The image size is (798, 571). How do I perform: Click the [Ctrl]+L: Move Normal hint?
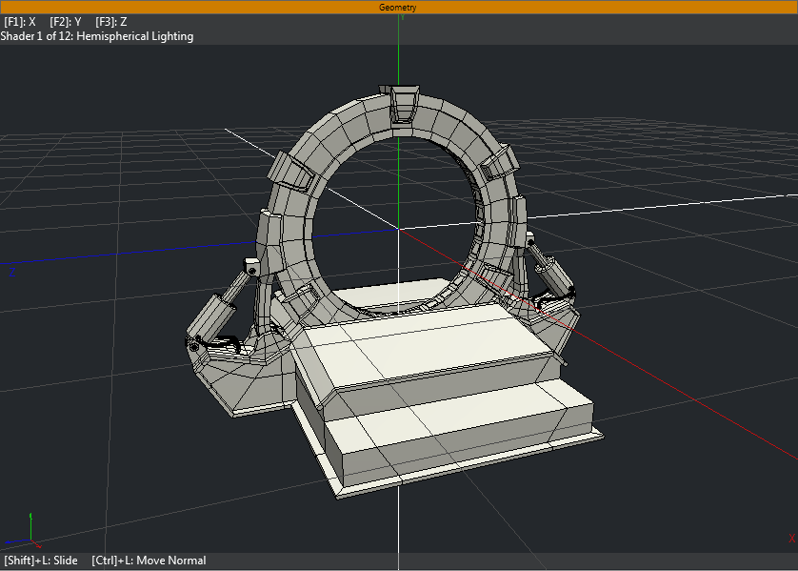(149, 561)
